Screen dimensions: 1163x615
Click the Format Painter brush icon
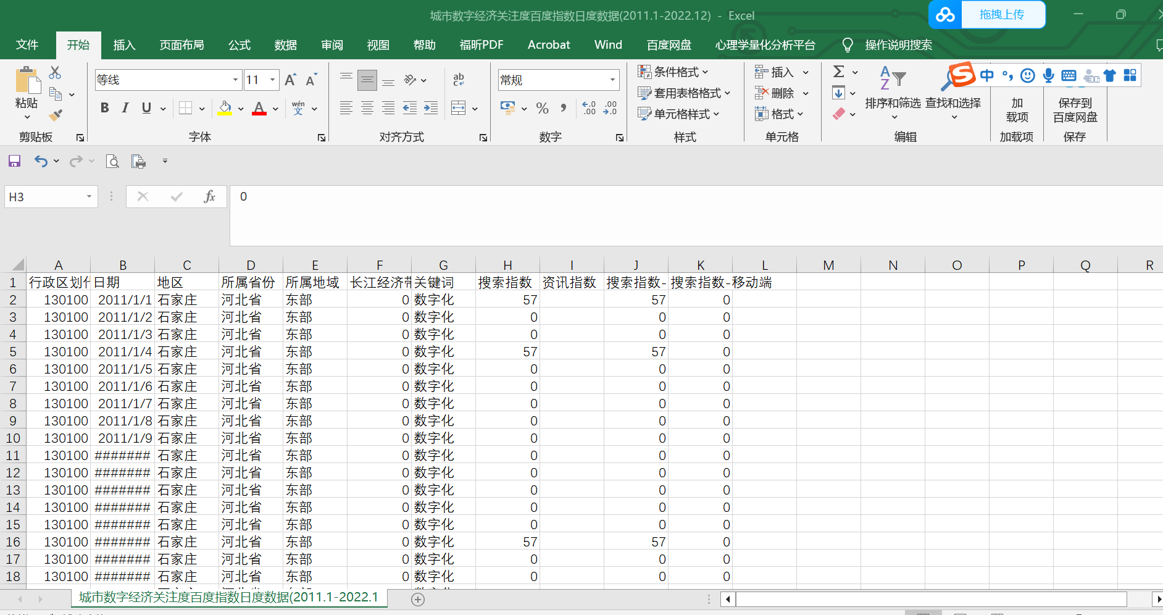point(56,115)
